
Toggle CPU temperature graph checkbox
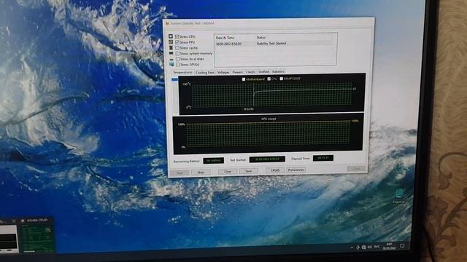coord(269,79)
